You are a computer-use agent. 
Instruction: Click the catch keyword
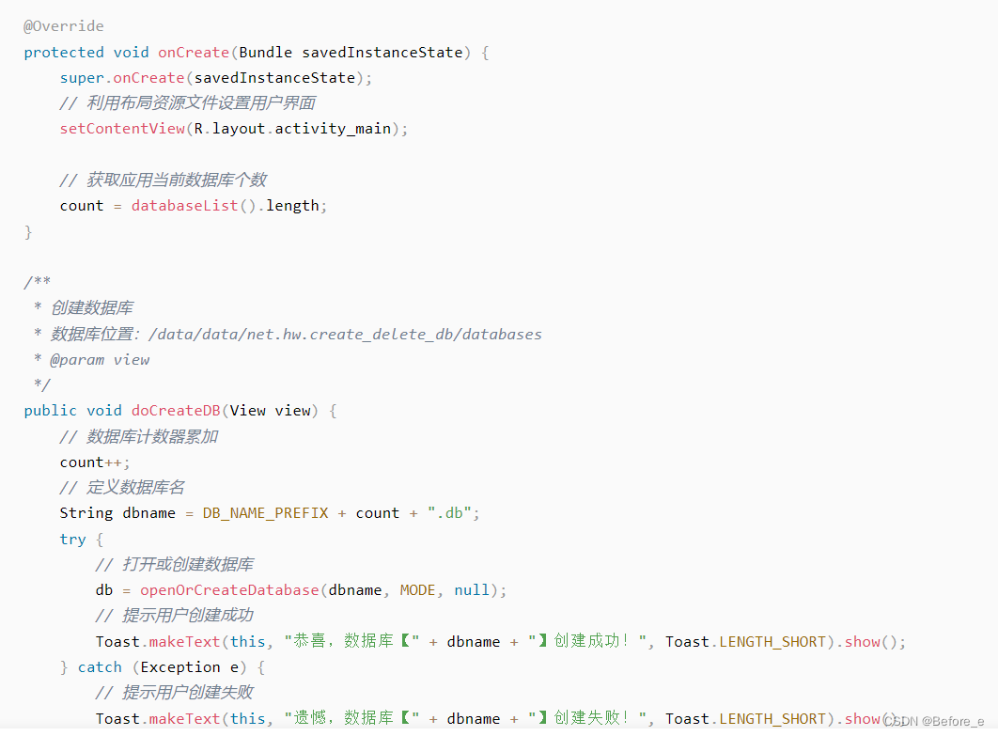point(100,667)
